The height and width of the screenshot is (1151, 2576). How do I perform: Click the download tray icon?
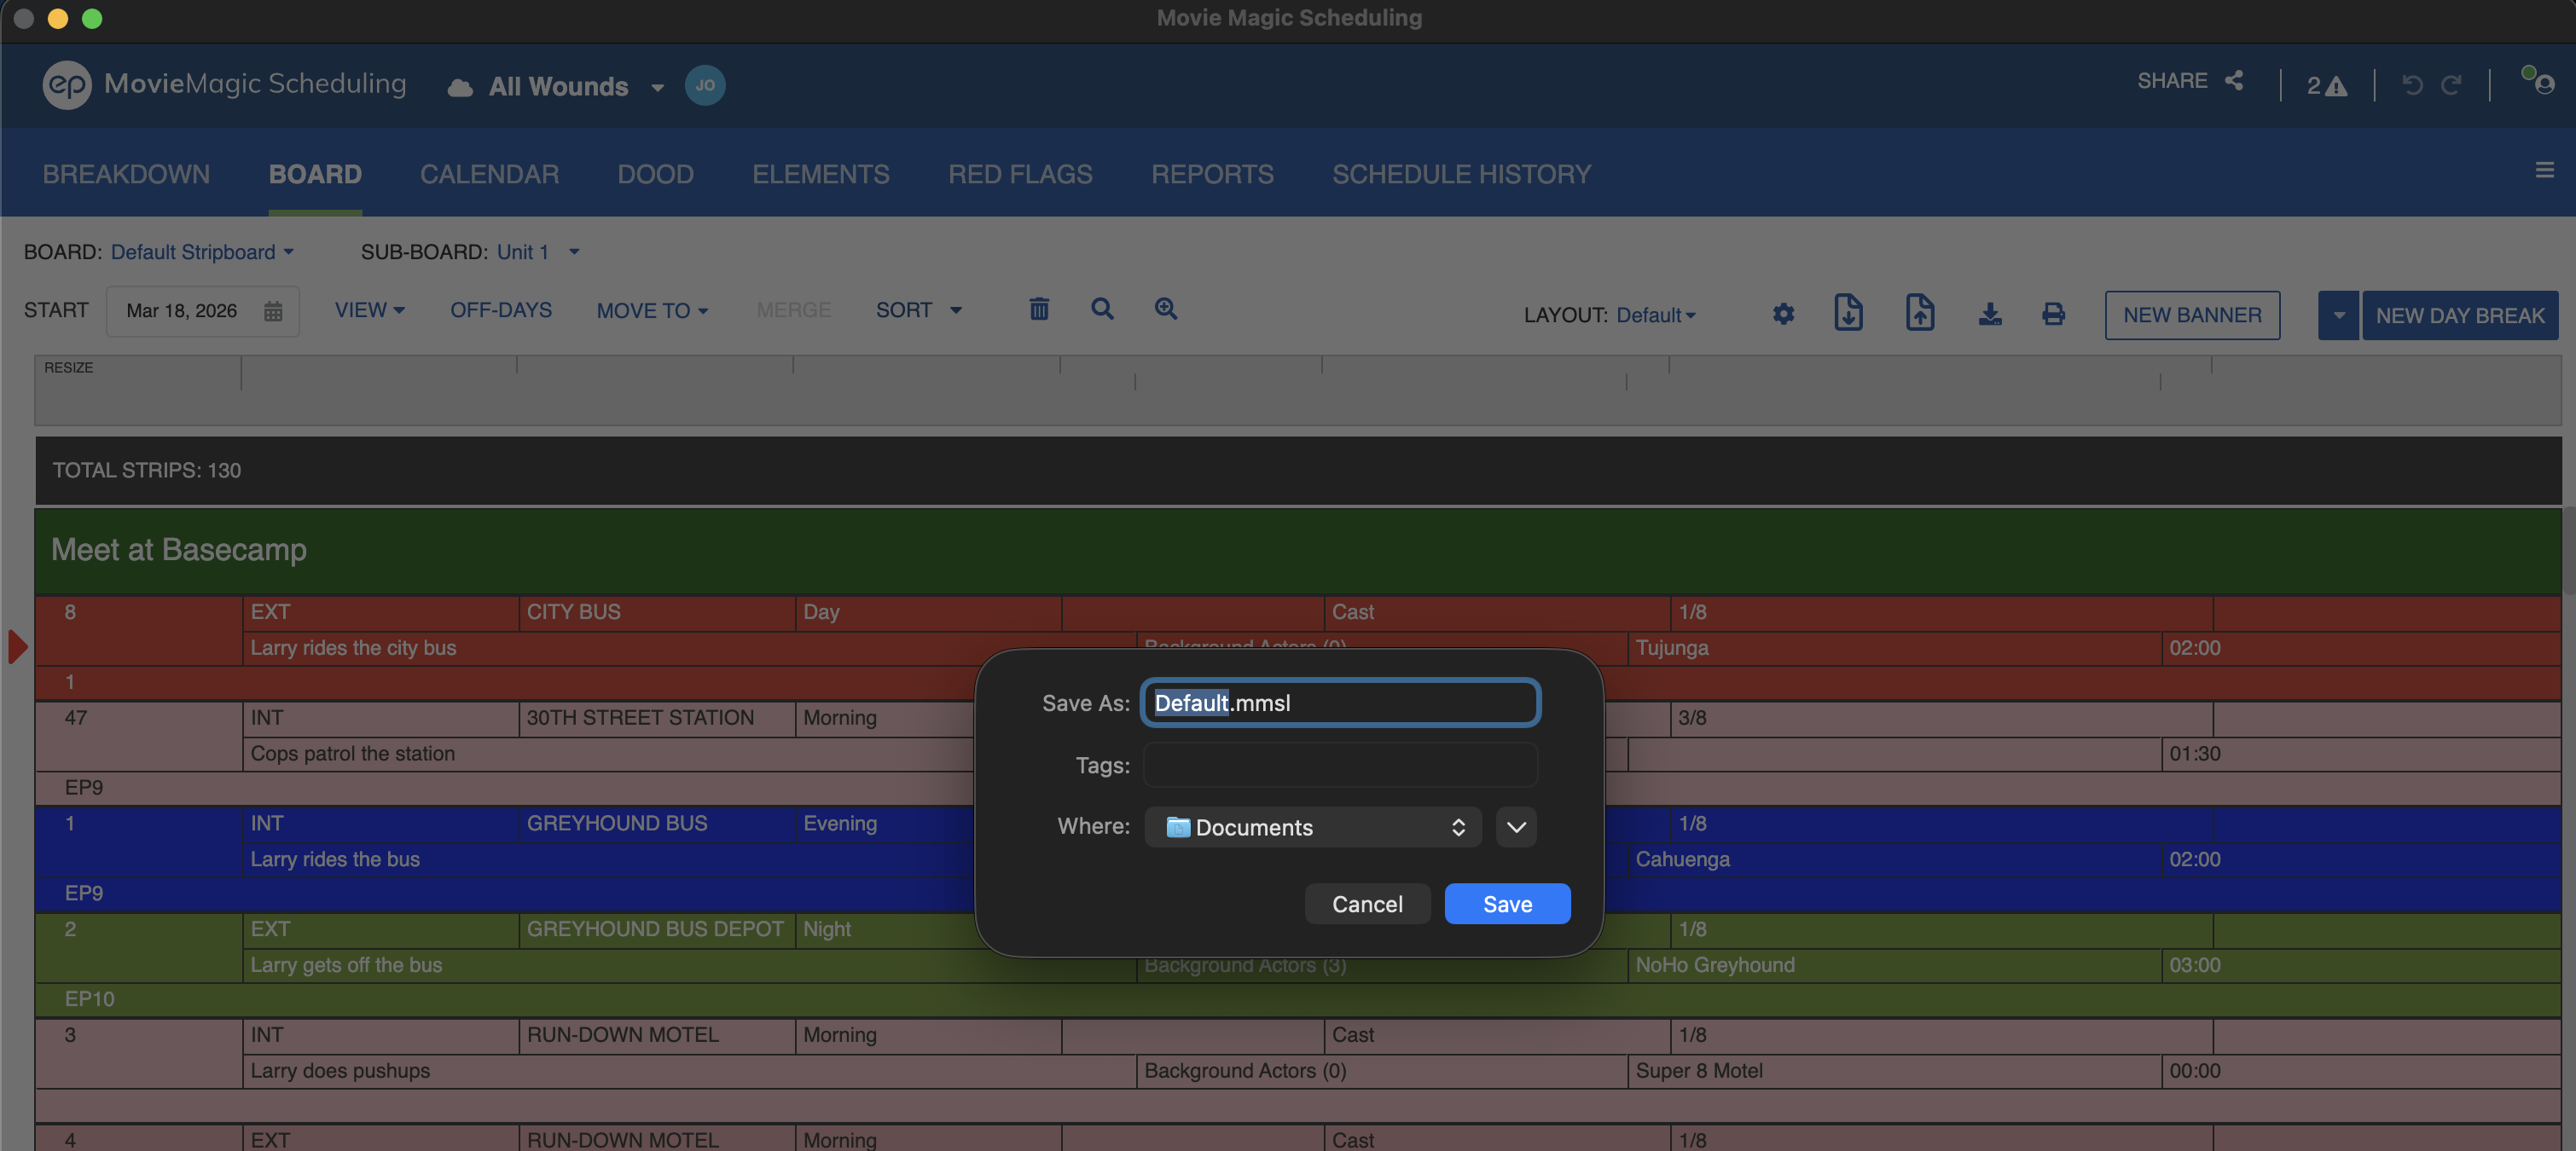pos(1990,315)
